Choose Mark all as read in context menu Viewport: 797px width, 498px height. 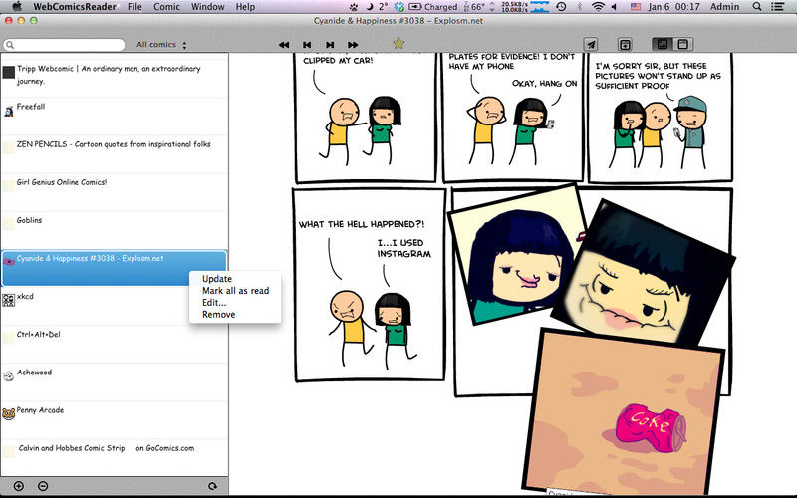pyautogui.click(x=235, y=291)
